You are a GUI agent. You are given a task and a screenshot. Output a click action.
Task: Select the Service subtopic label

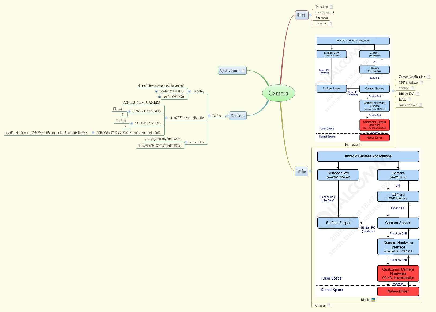tap(404, 88)
